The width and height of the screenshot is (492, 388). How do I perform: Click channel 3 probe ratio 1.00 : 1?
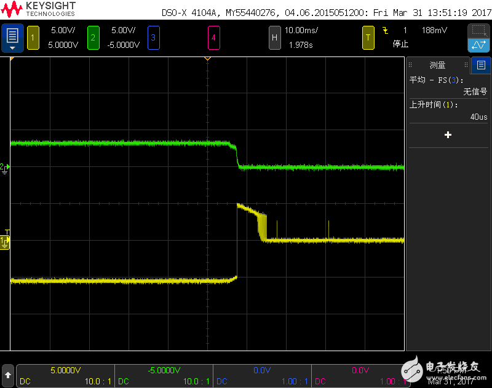[x=295, y=381]
